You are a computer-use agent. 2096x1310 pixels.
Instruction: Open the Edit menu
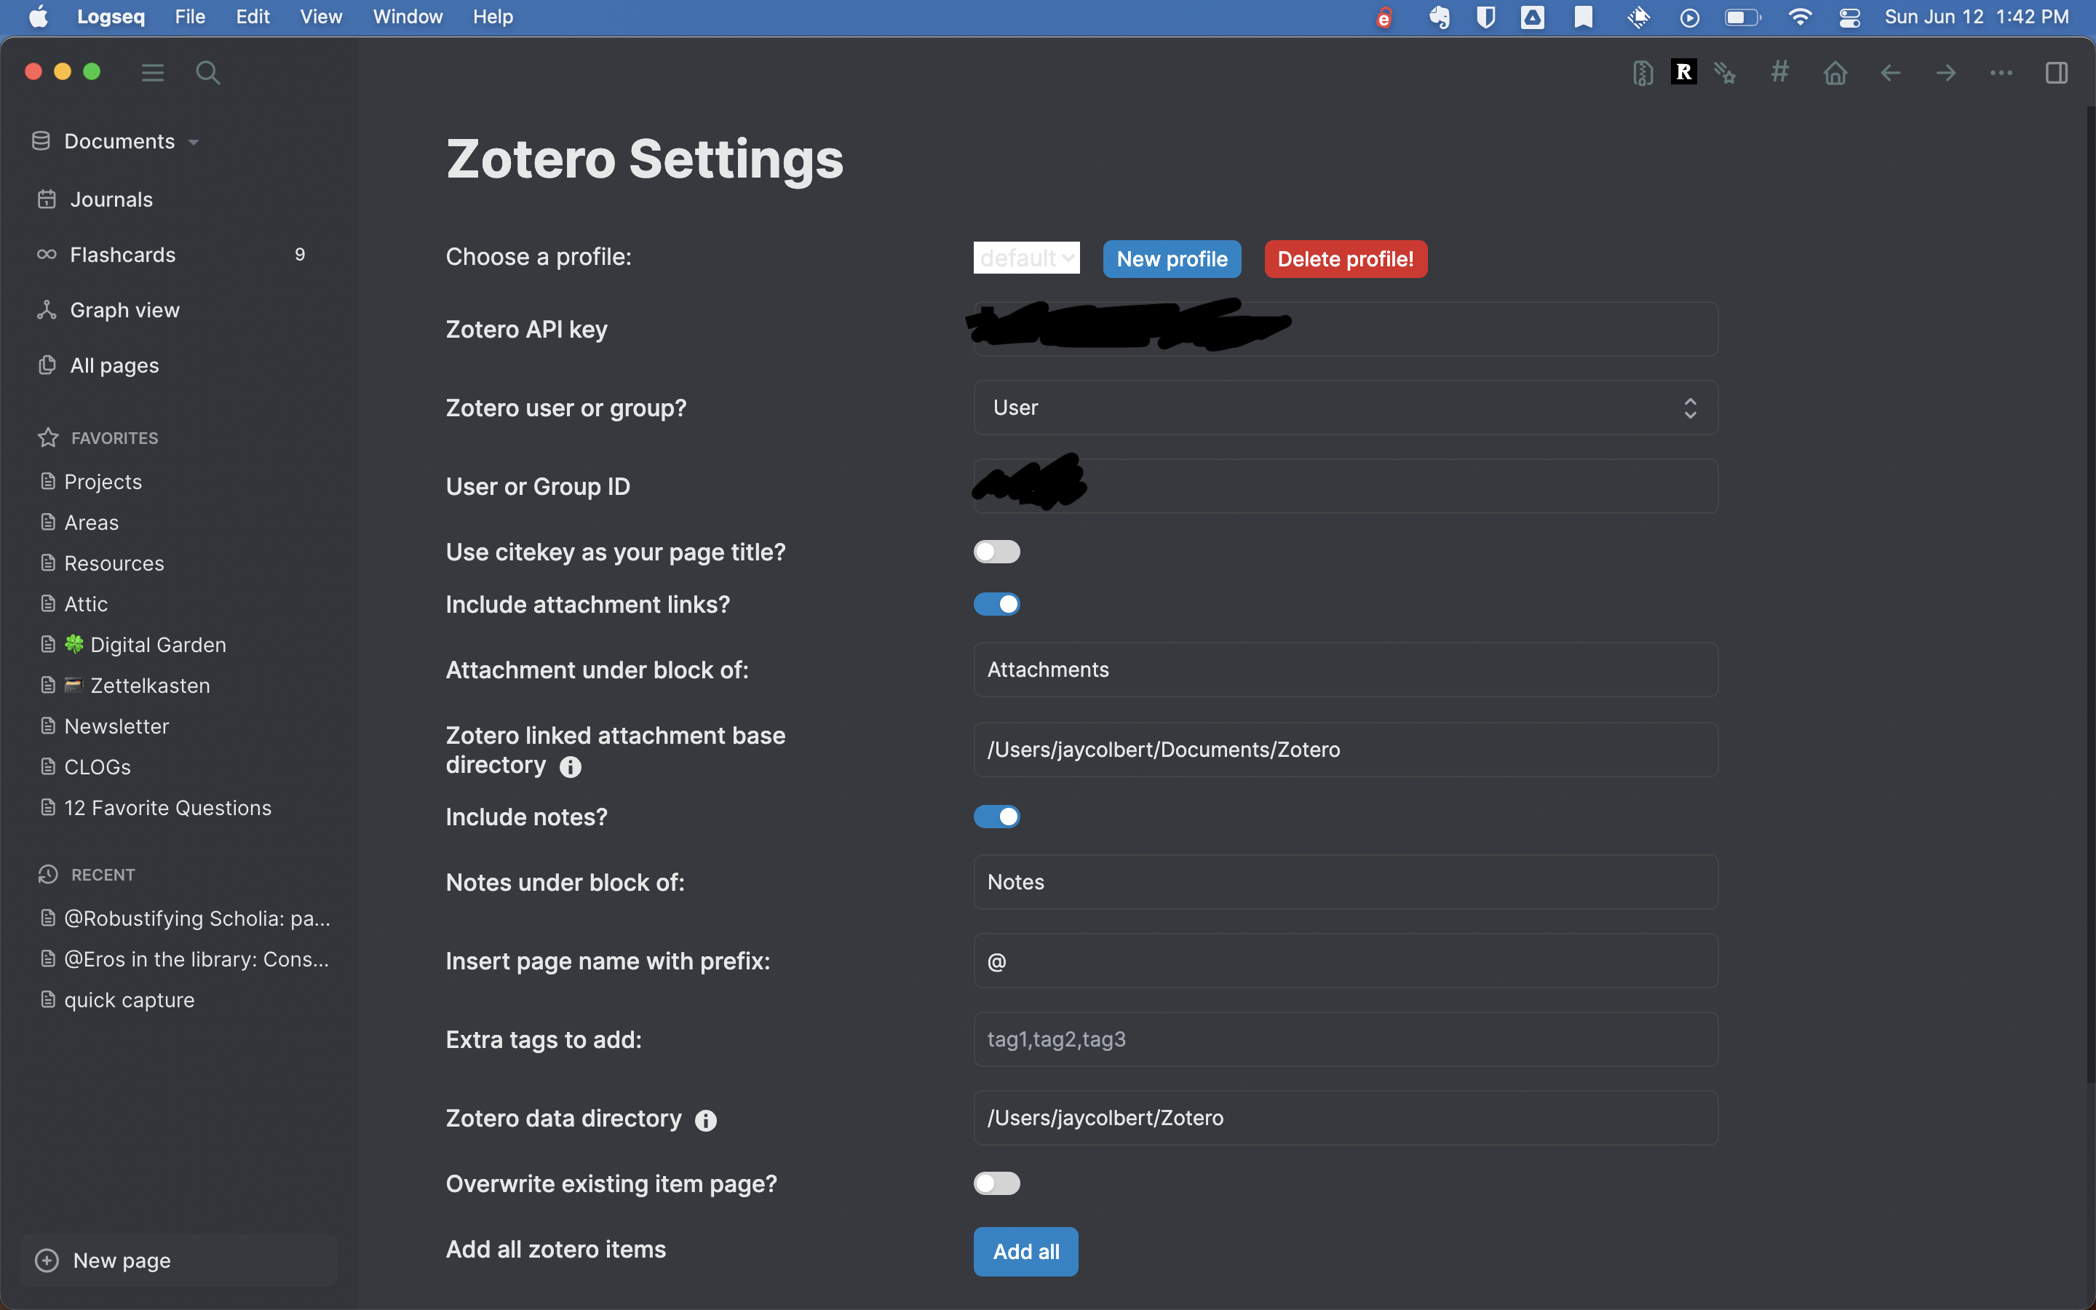click(x=253, y=17)
